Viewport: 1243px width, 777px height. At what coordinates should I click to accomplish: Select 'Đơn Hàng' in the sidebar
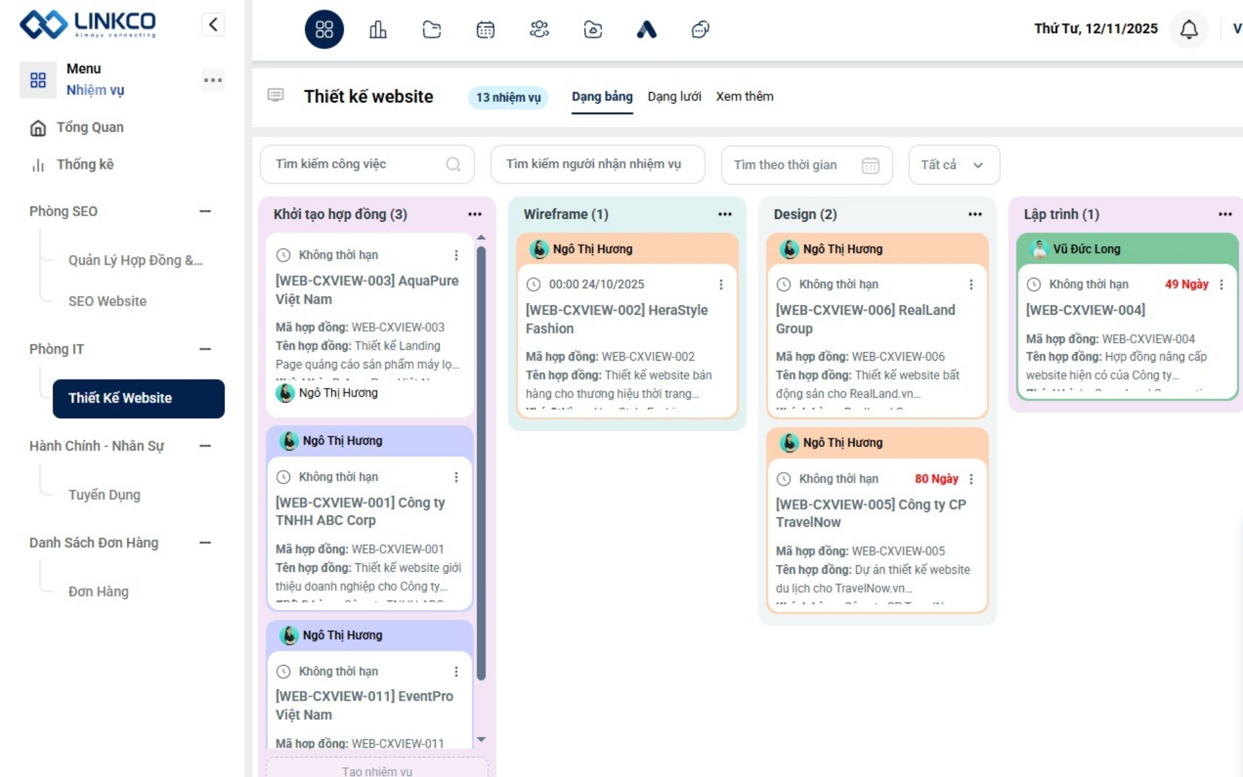click(98, 591)
